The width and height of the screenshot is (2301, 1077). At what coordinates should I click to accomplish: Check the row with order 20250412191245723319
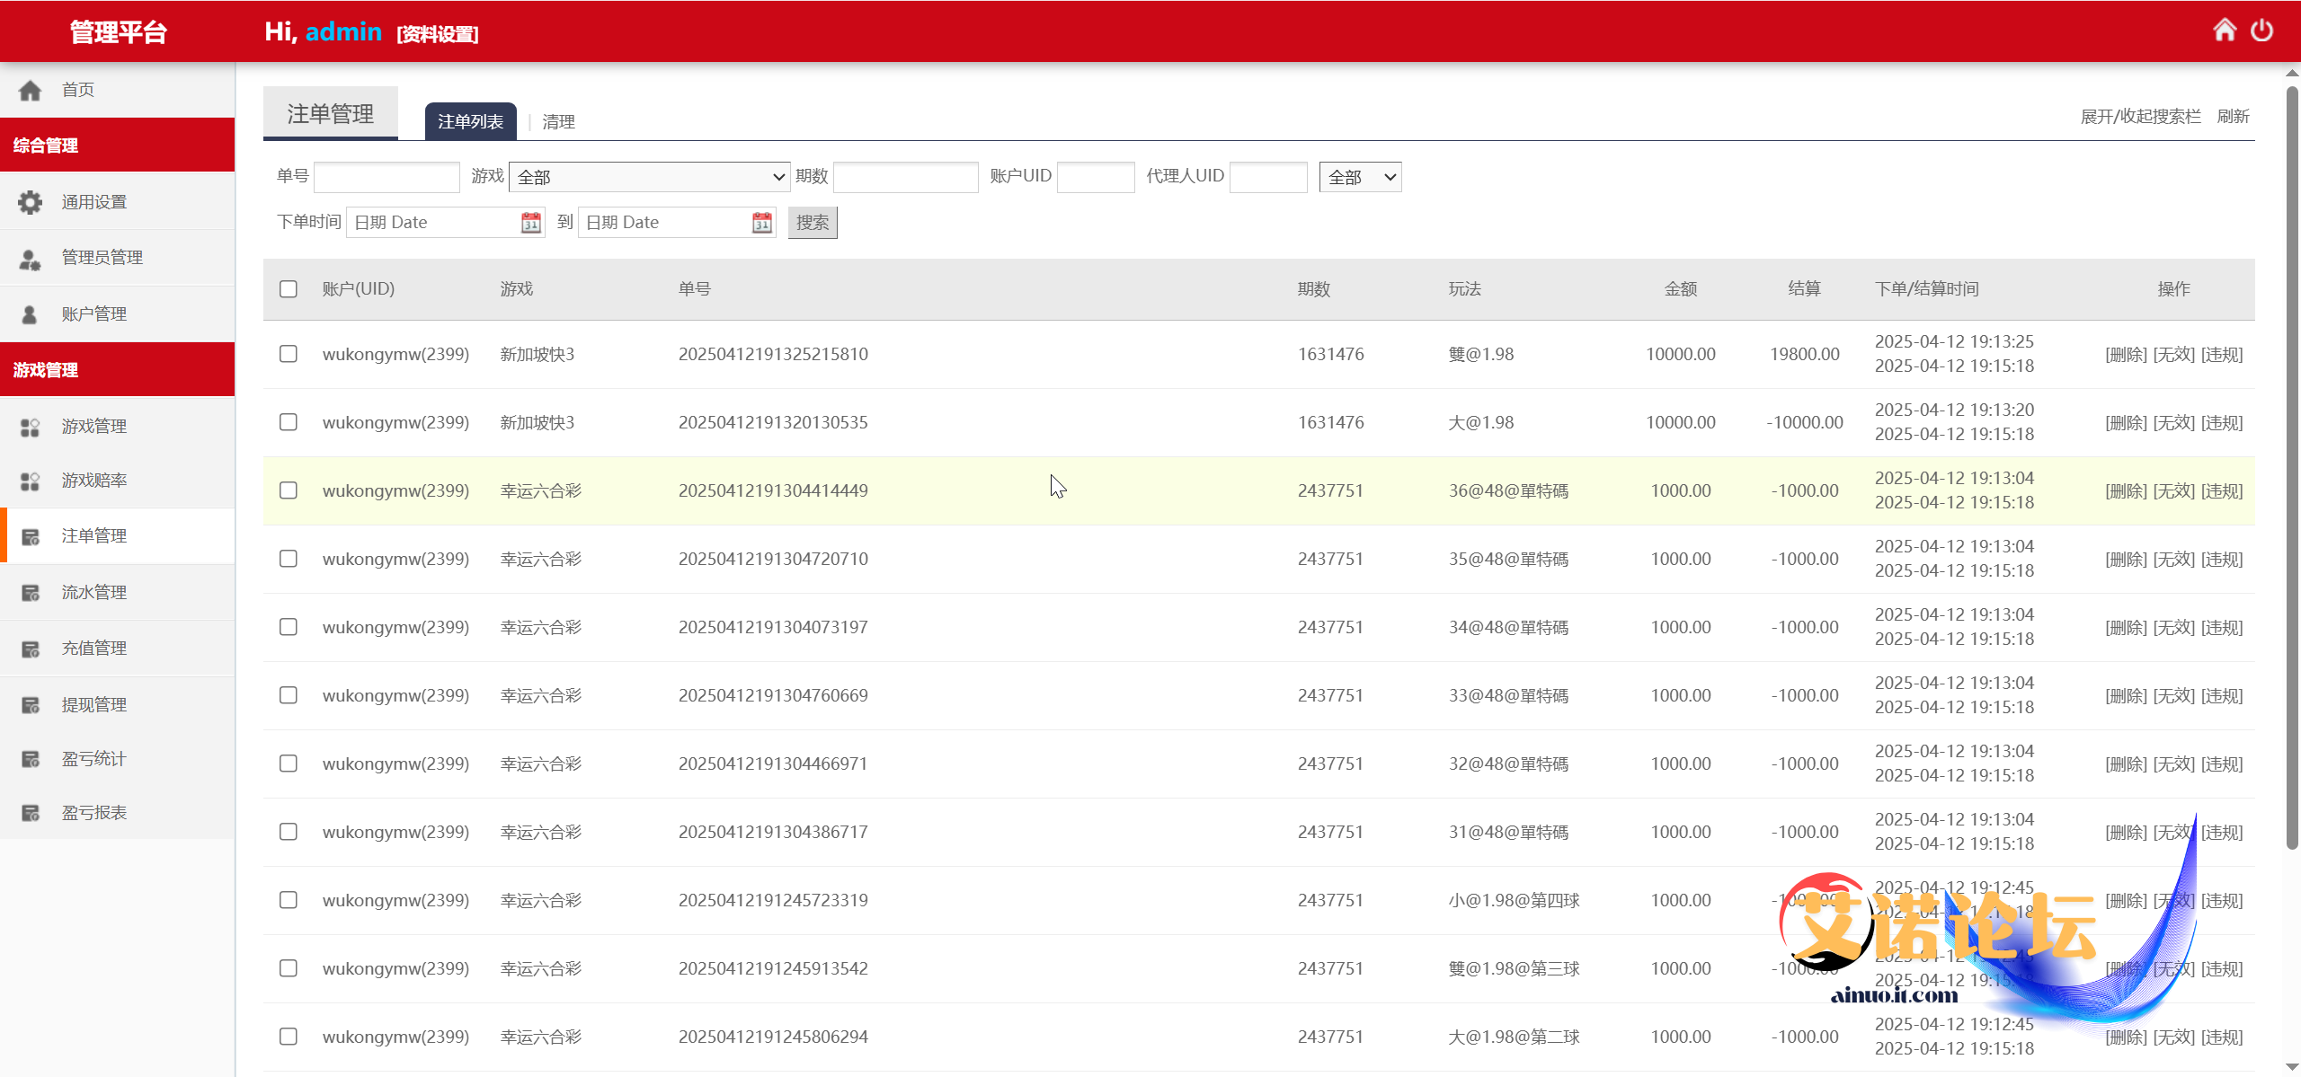[289, 900]
